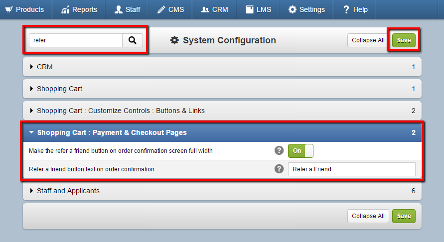
Task: Open help tooltip for full width button setting
Action: [279, 150]
